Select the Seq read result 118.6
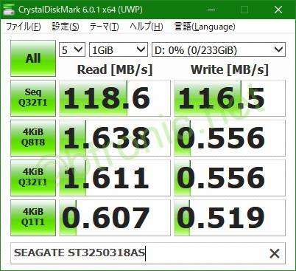The height and width of the screenshot is (271, 296). (115, 98)
